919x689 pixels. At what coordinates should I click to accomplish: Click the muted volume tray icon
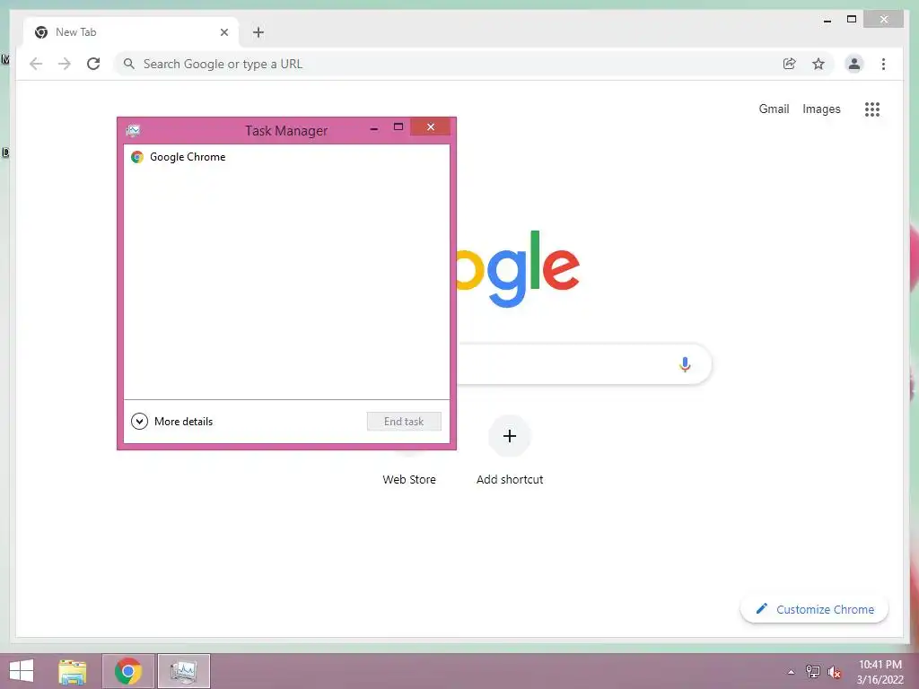(x=834, y=672)
